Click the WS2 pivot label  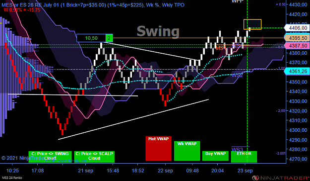tap(237, 76)
